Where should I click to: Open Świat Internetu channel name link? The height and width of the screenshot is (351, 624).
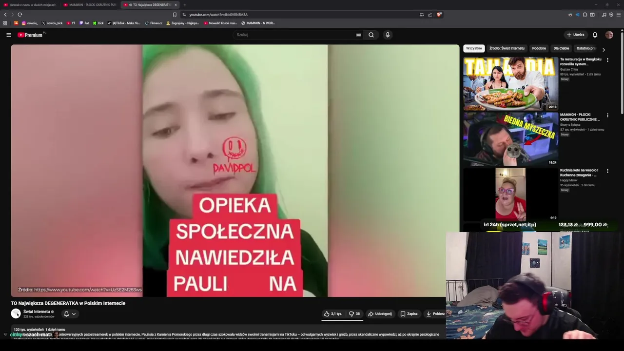pyautogui.click(x=37, y=312)
